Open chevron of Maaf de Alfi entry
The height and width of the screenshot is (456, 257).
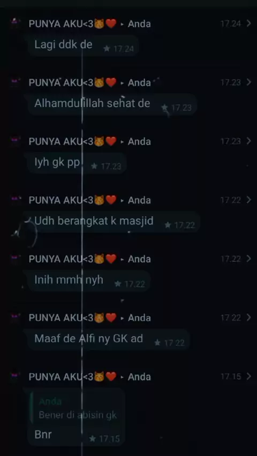pos(248,317)
